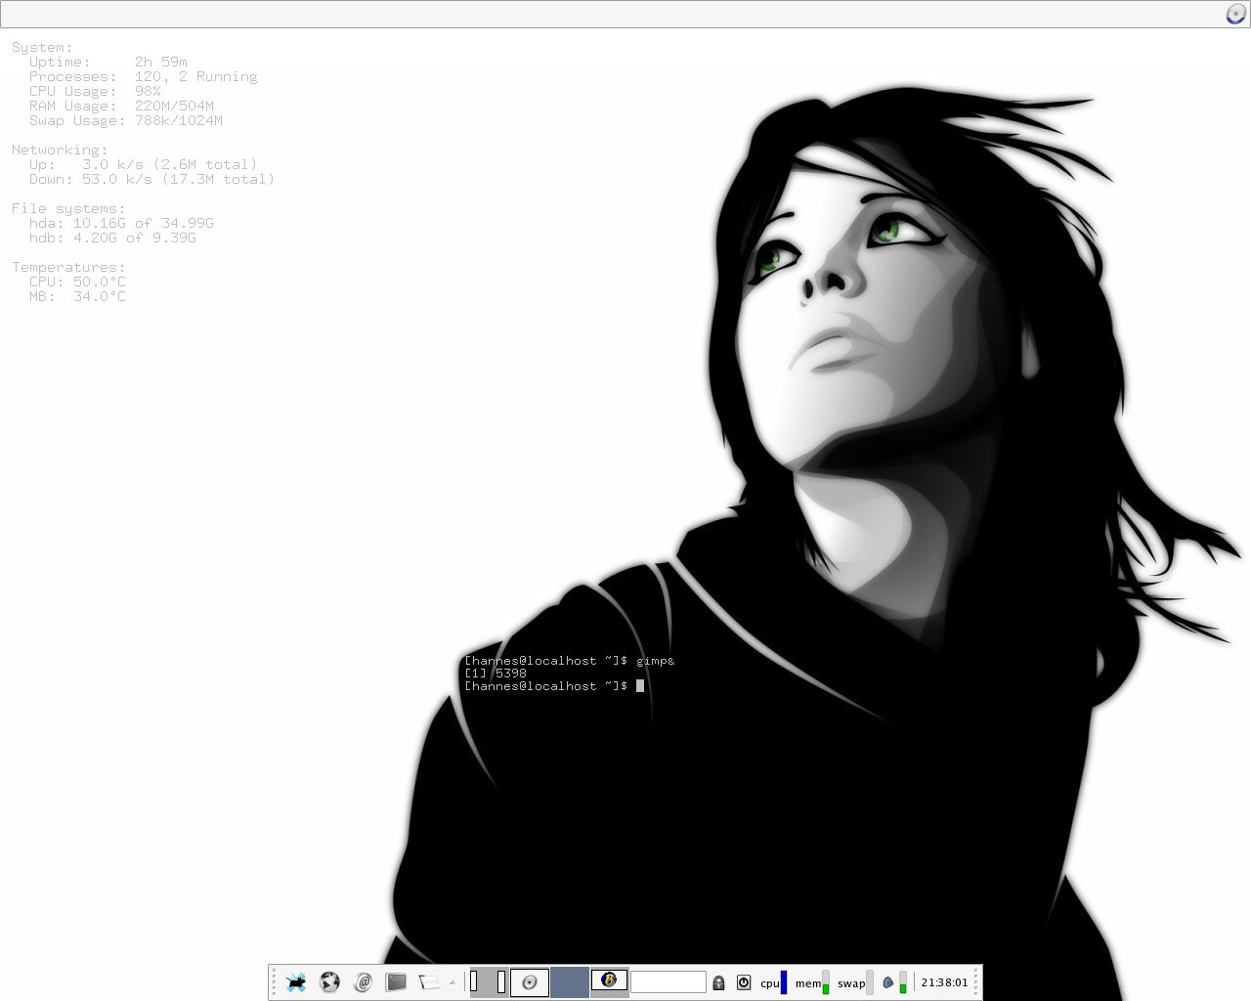Click the panel command input field

(x=669, y=982)
